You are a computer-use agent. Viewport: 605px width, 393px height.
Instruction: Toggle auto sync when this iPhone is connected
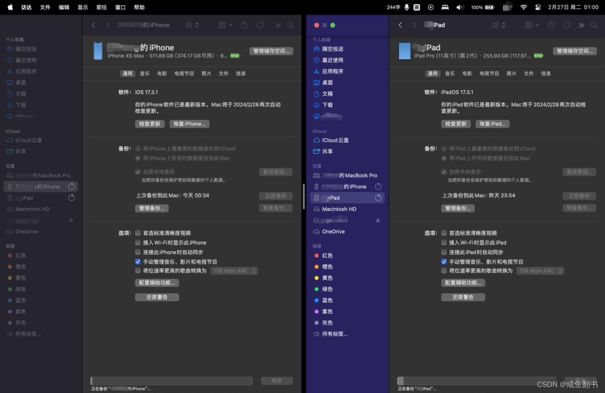coord(138,252)
